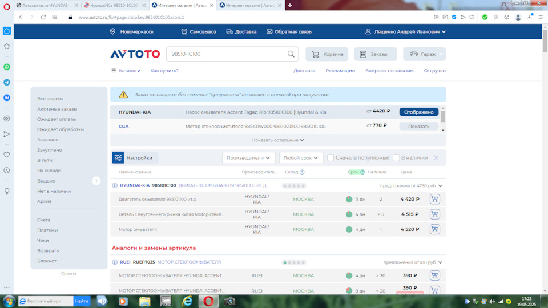This screenshot has height=308, width=548.
Task: Open Обратная связь
Action: pyautogui.click(x=289, y=31)
